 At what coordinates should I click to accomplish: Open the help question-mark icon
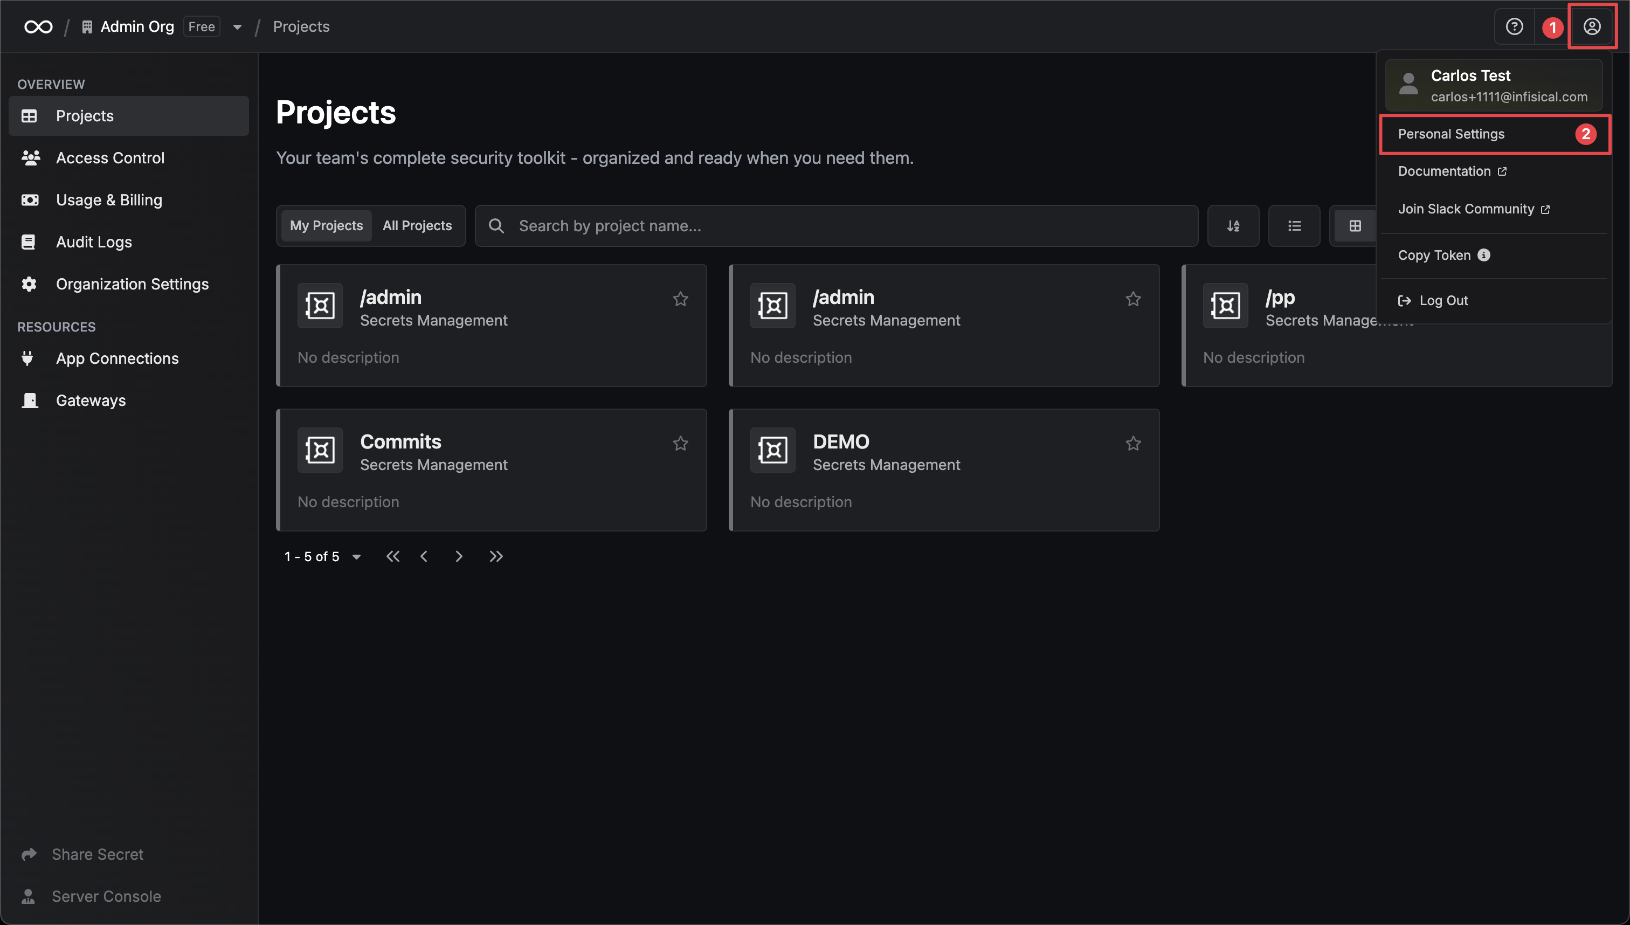tap(1515, 27)
